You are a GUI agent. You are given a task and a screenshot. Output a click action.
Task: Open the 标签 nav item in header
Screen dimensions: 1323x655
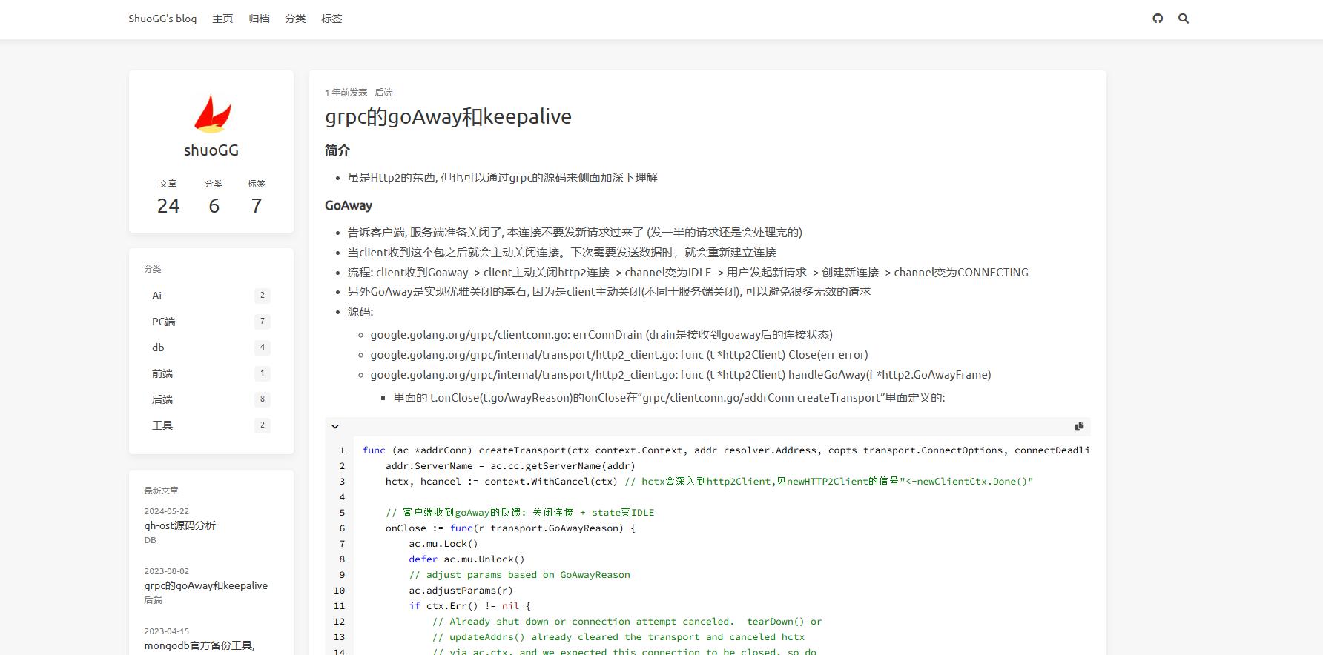point(331,19)
